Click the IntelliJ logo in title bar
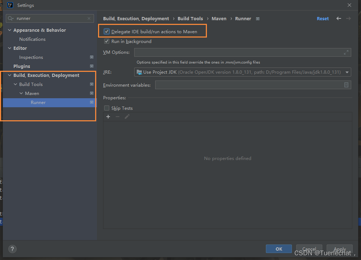361x260 pixels. pyautogui.click(x=10, y=5)
